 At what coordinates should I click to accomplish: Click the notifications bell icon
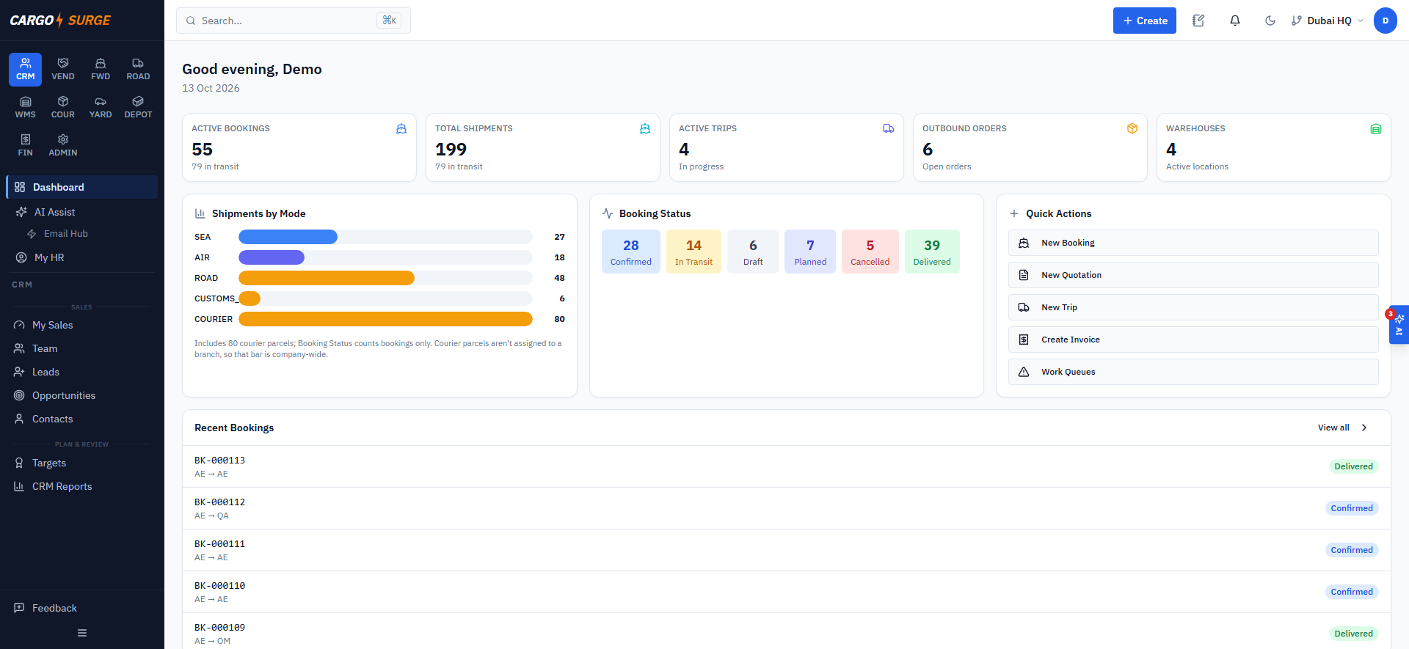pyautogui.click(x=1235, y=21)
